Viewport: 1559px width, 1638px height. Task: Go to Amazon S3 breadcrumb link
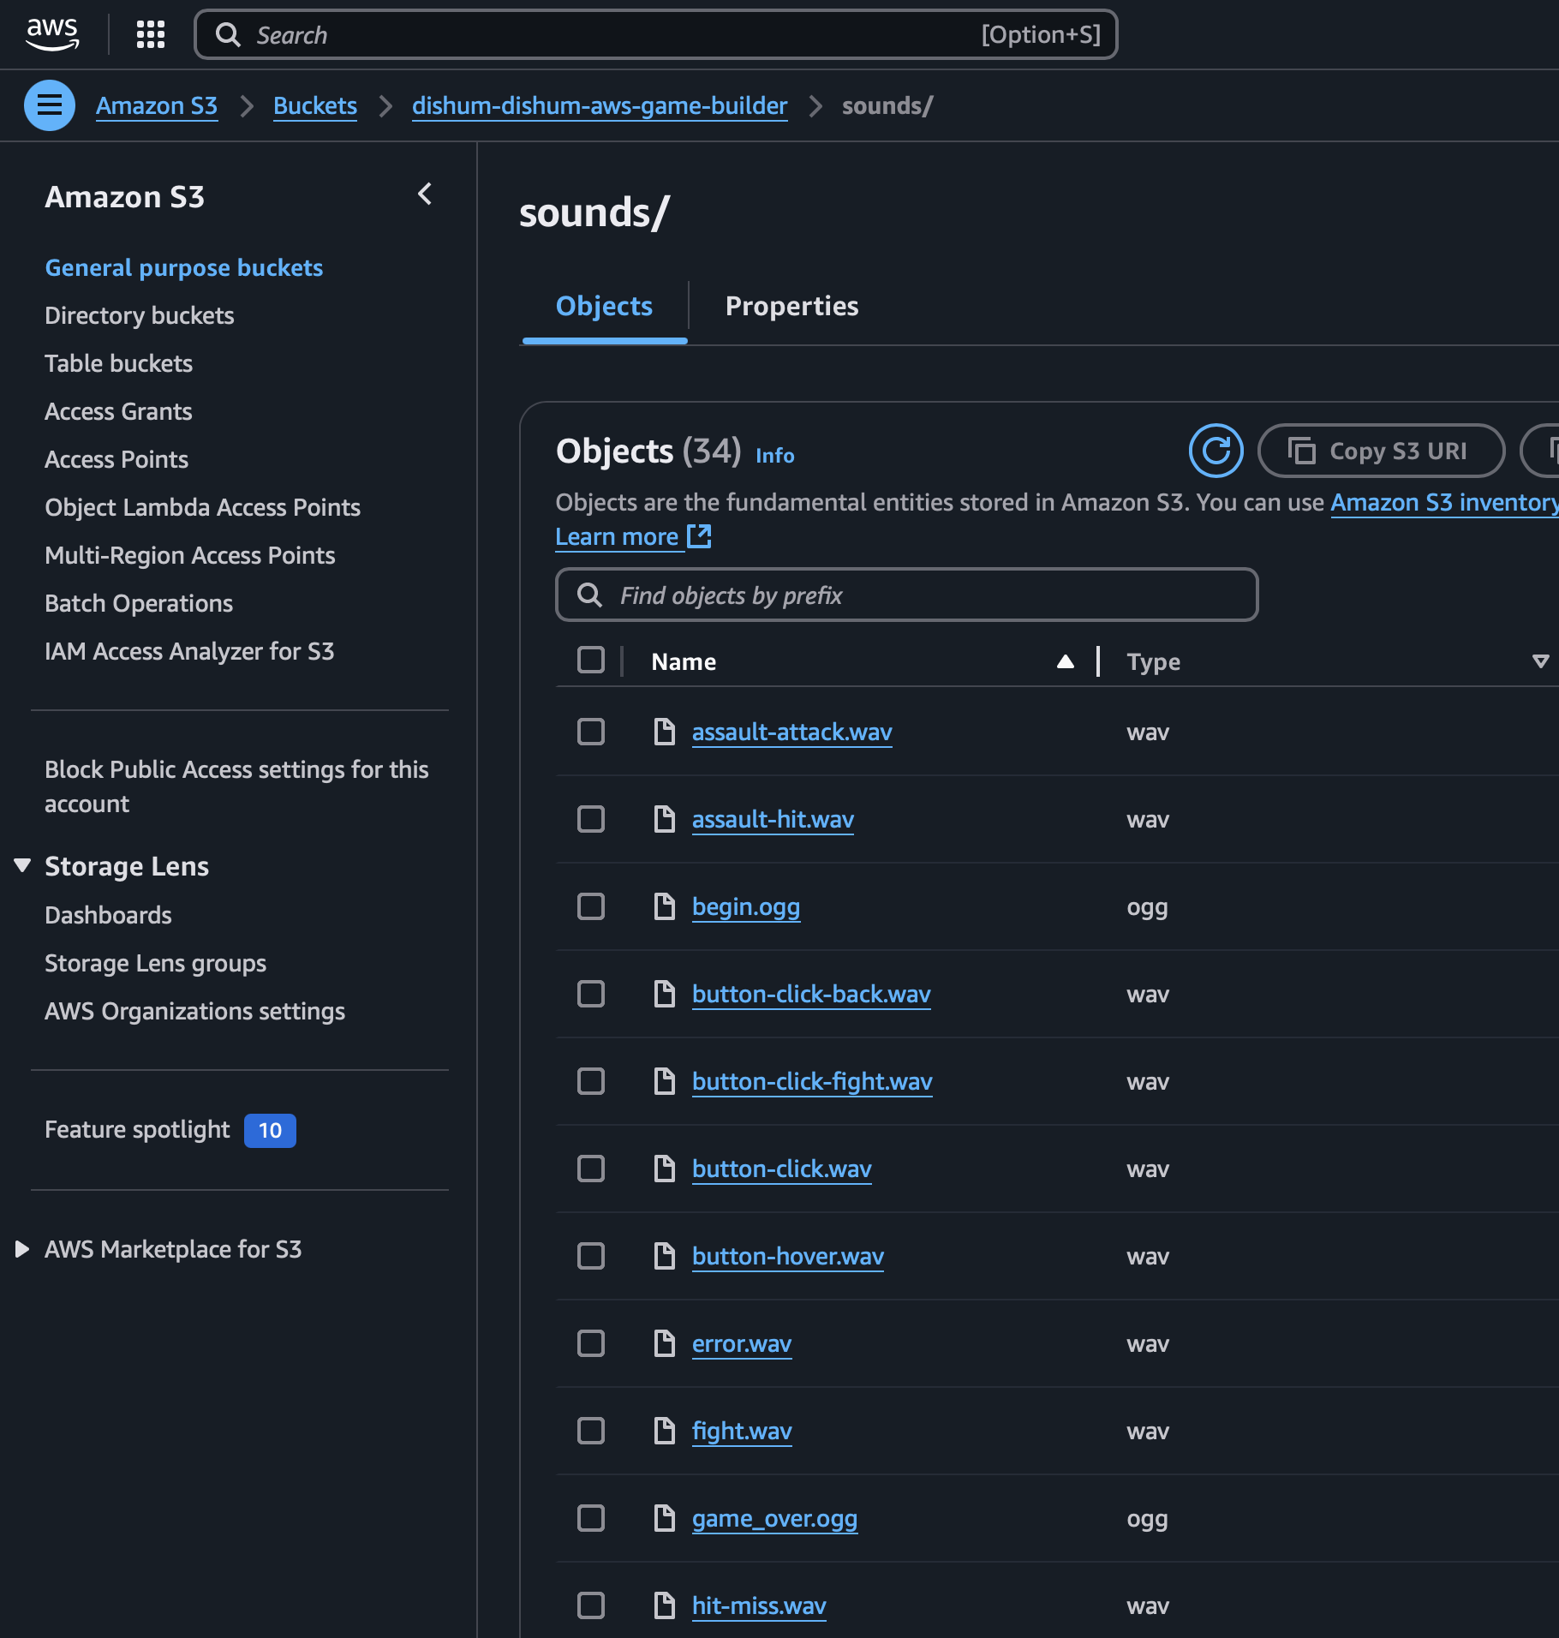[x=157, y=106]
